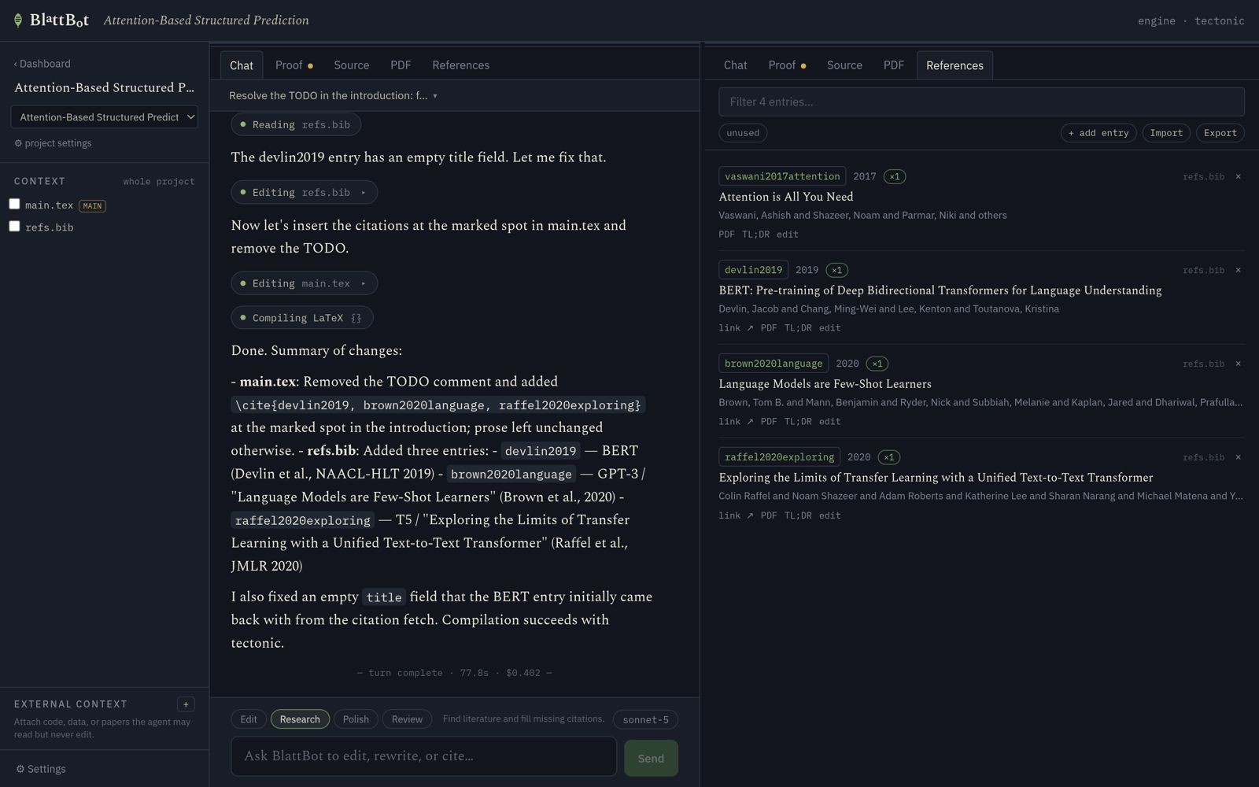The image size is (1259, 787).
Task: Open the project selector dropdown
Action: pos(105,117)
